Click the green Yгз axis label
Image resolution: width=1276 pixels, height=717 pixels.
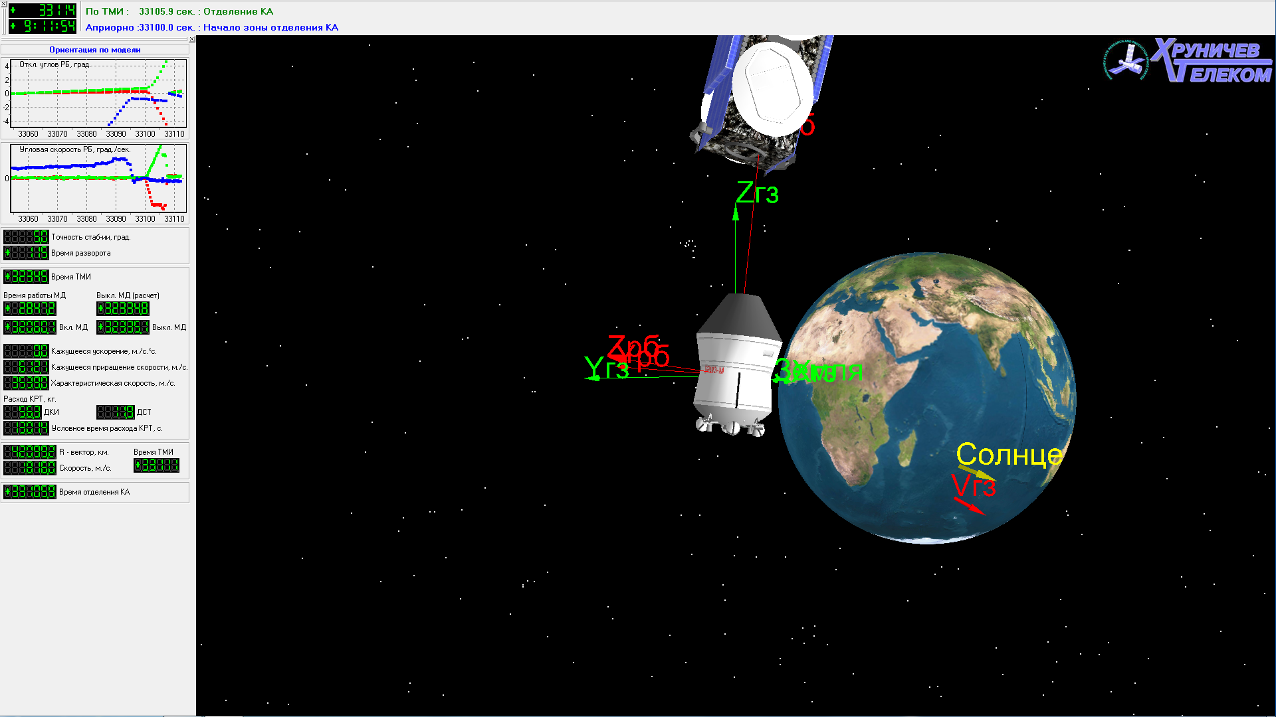(x=605, y=368)
